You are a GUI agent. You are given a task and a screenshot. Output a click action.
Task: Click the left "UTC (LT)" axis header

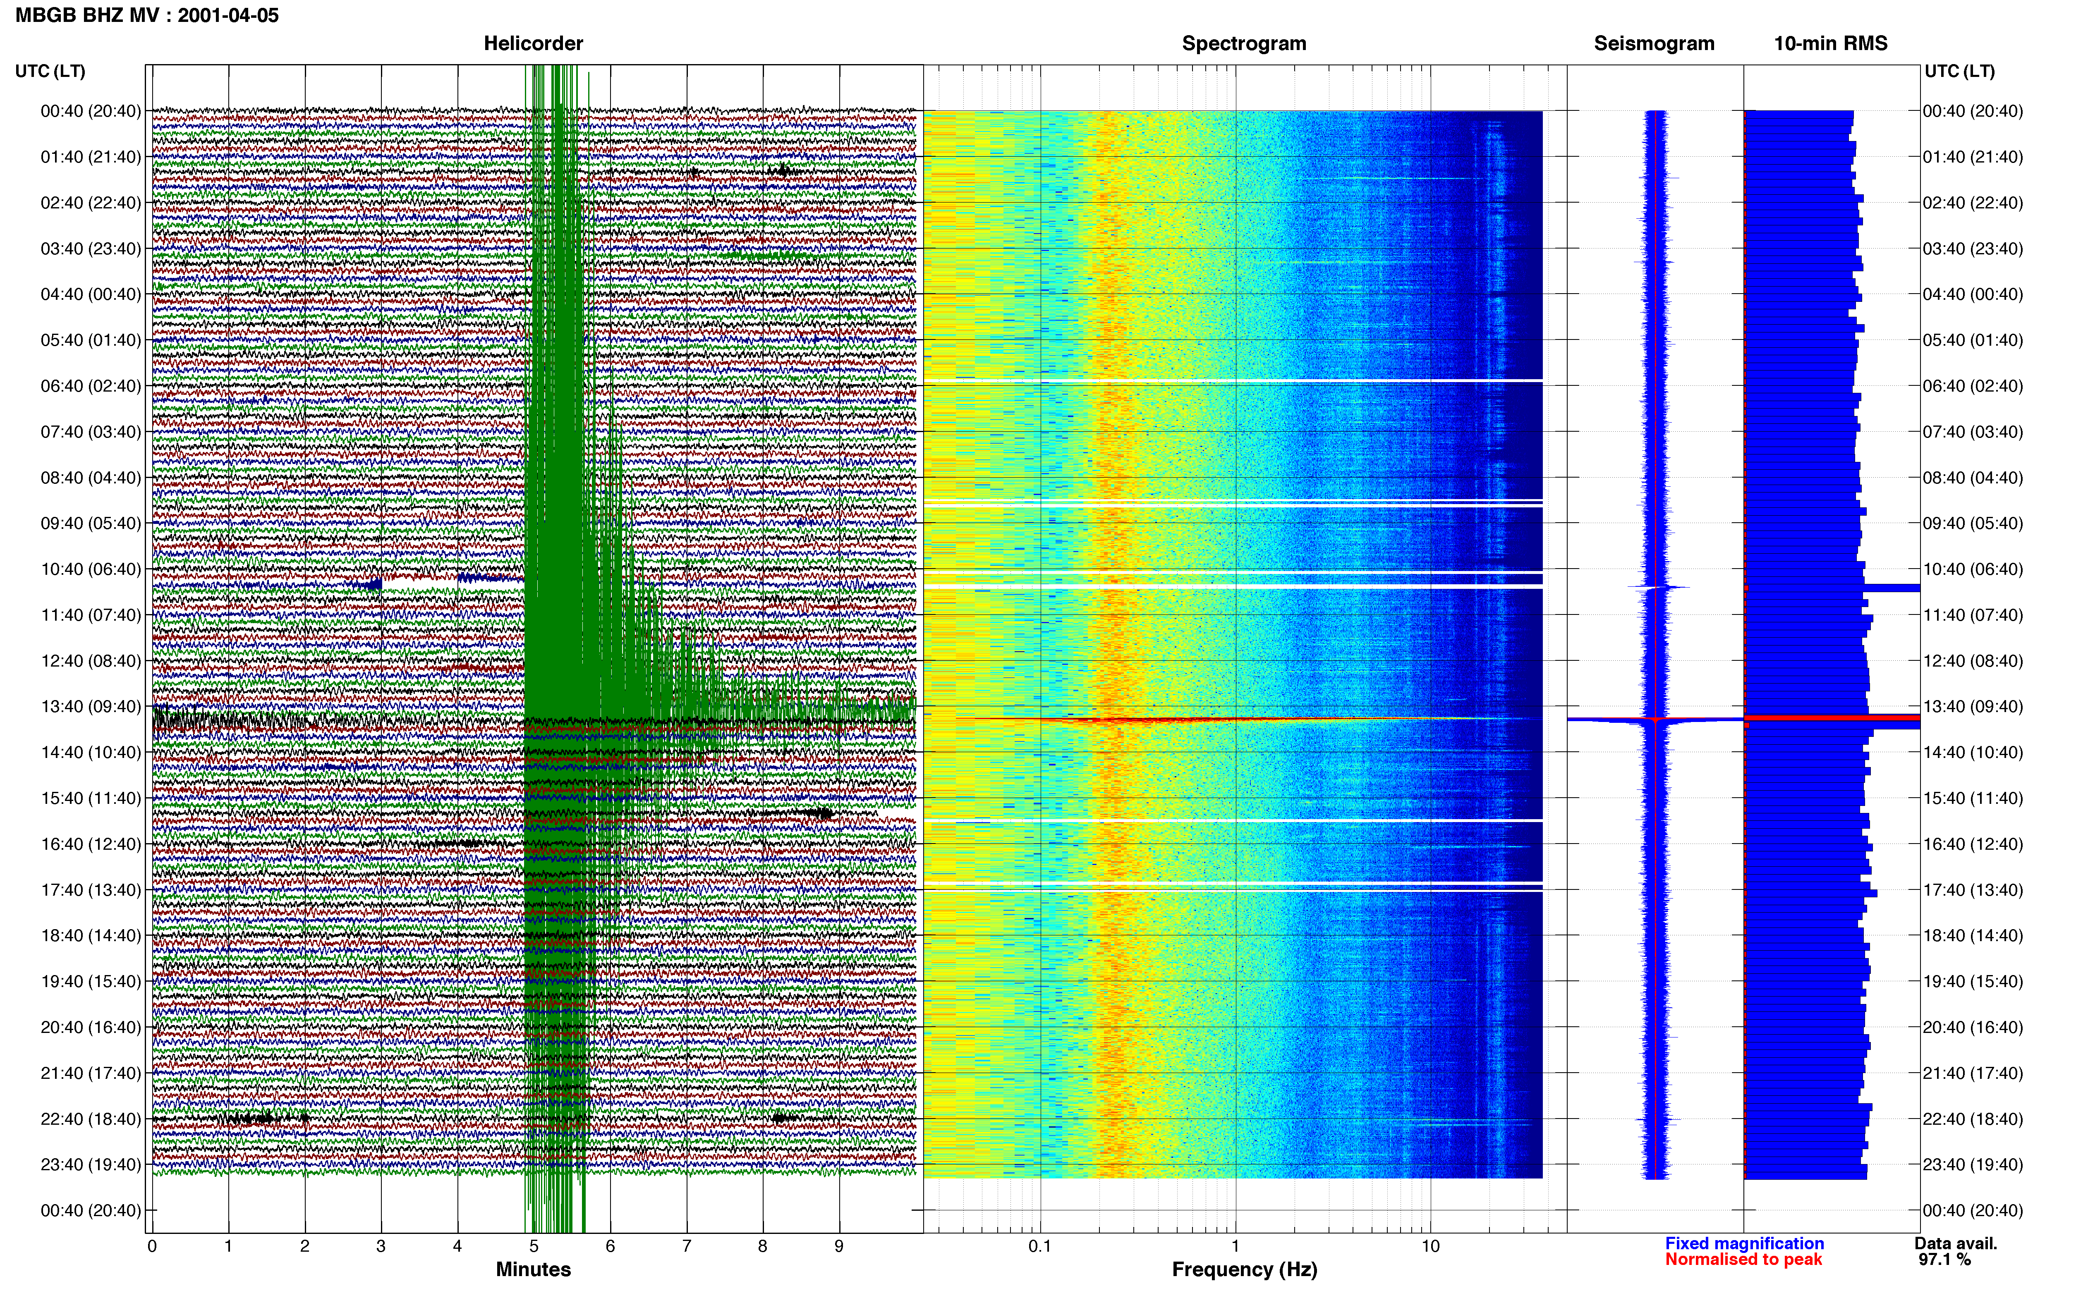(x=50, y=71)
